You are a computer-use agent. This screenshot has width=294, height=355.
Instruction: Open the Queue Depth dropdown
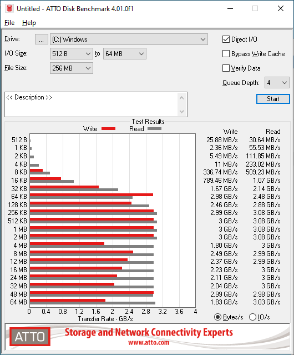coord(277,83)
